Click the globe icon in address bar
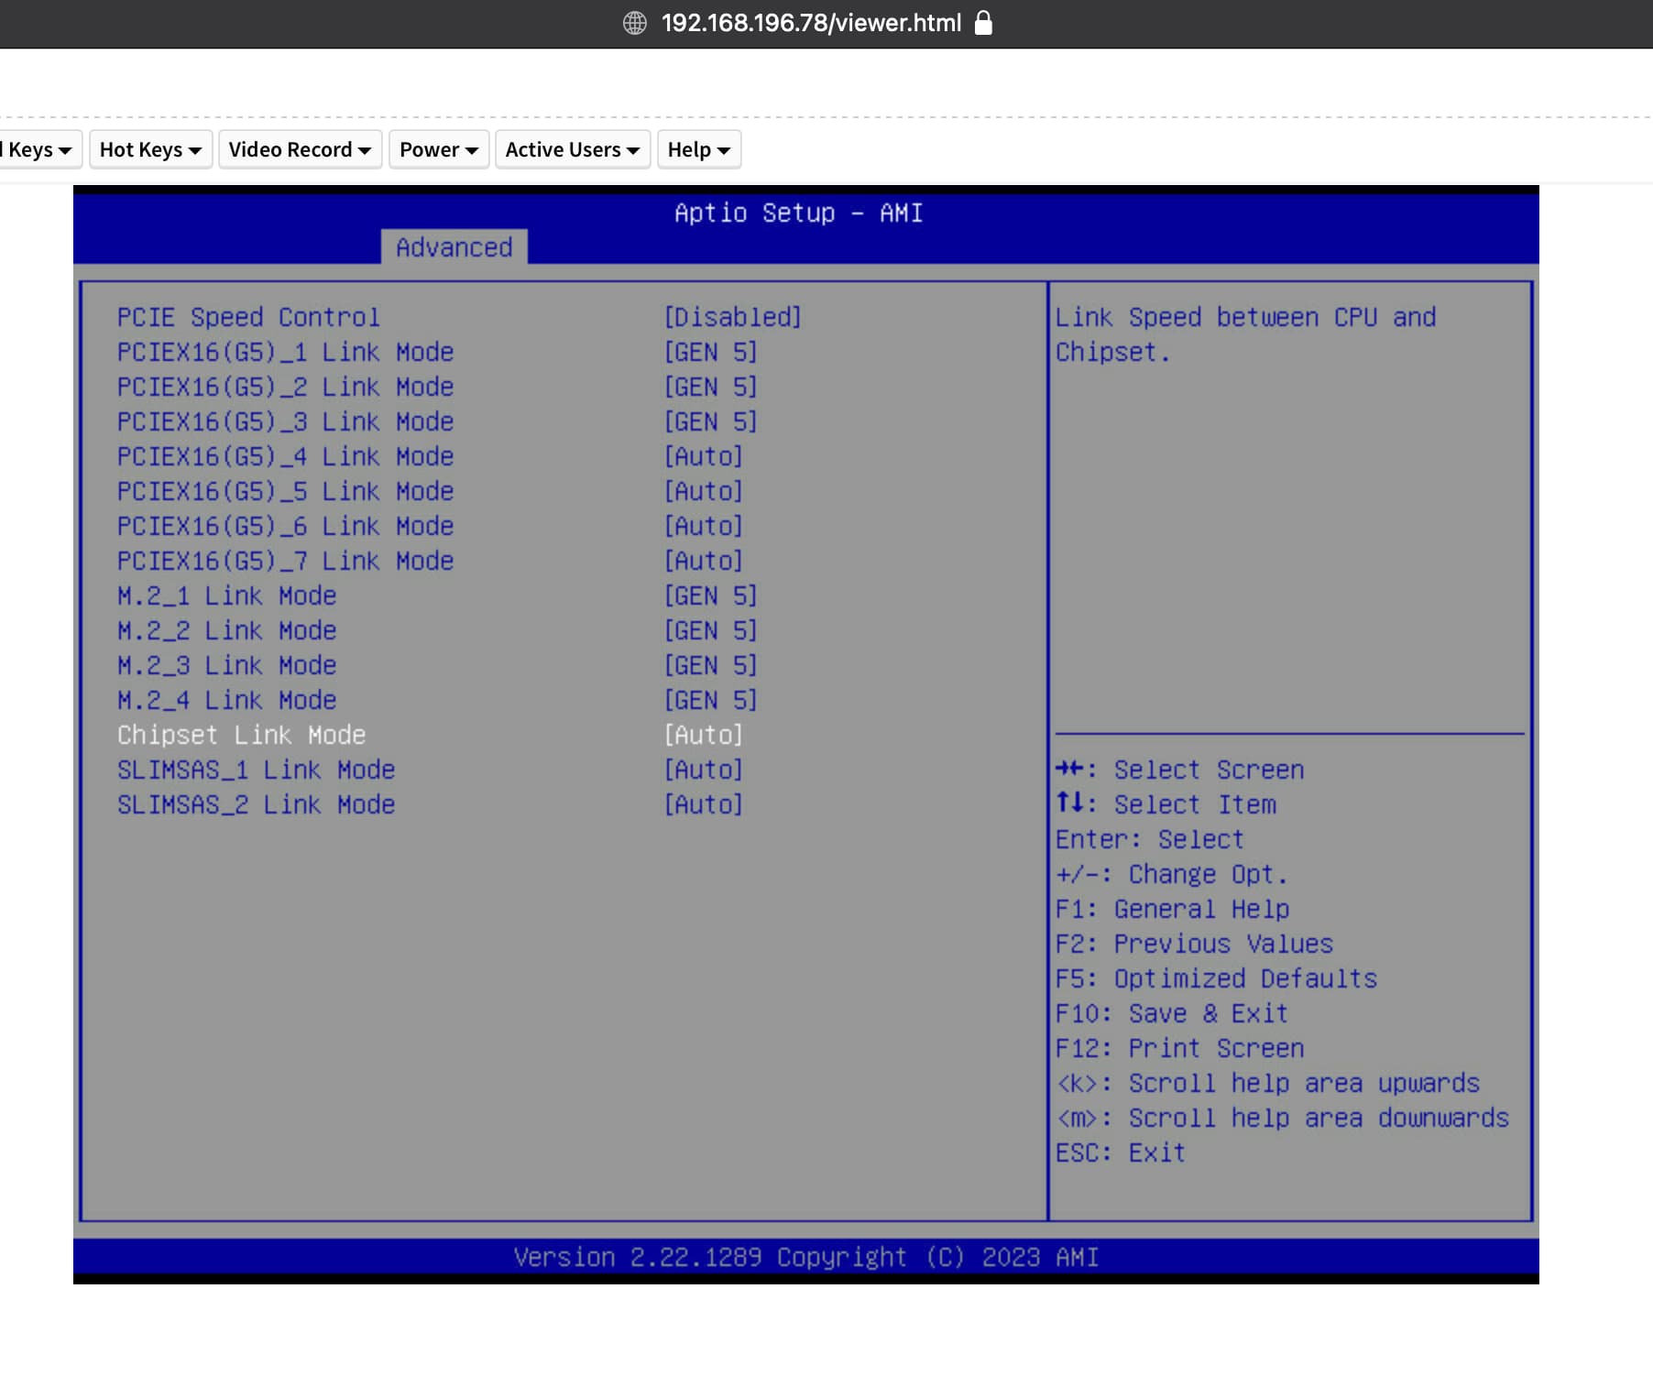This screenshot has height=1376, width=1653. coord(634,23)
